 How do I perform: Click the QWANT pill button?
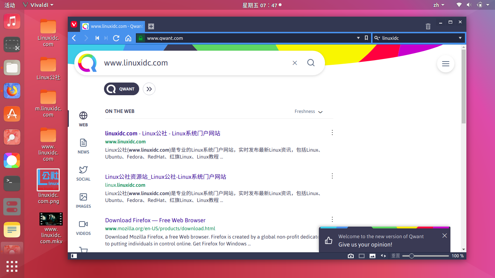121,89
